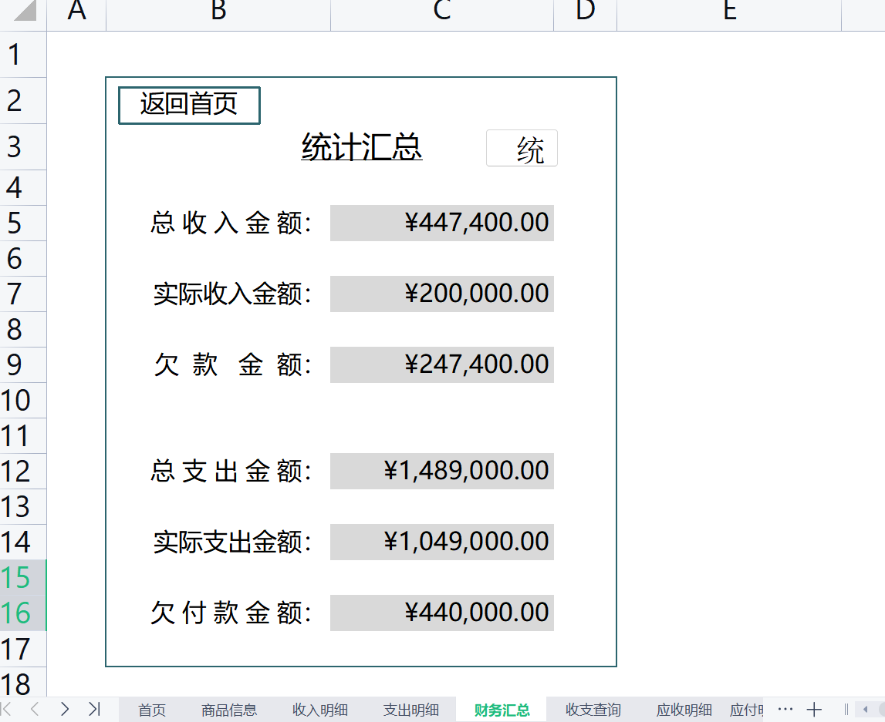The height and width of the screenshot is (722, 885).
Task: Click the 返回首页 button
Action: (x=188, y=105)
